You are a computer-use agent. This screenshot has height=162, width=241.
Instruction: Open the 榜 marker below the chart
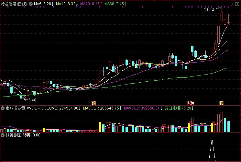click(x=221, y=103)
